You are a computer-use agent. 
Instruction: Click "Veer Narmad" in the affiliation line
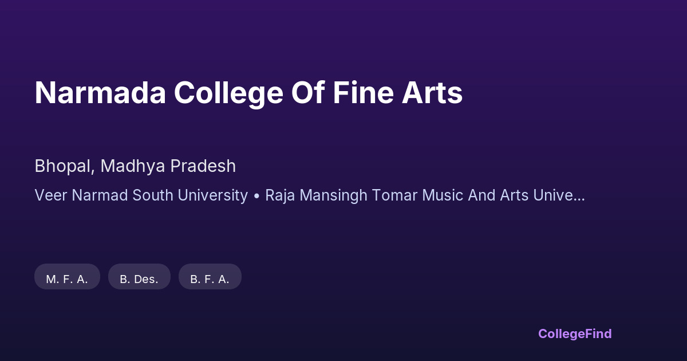81,195
